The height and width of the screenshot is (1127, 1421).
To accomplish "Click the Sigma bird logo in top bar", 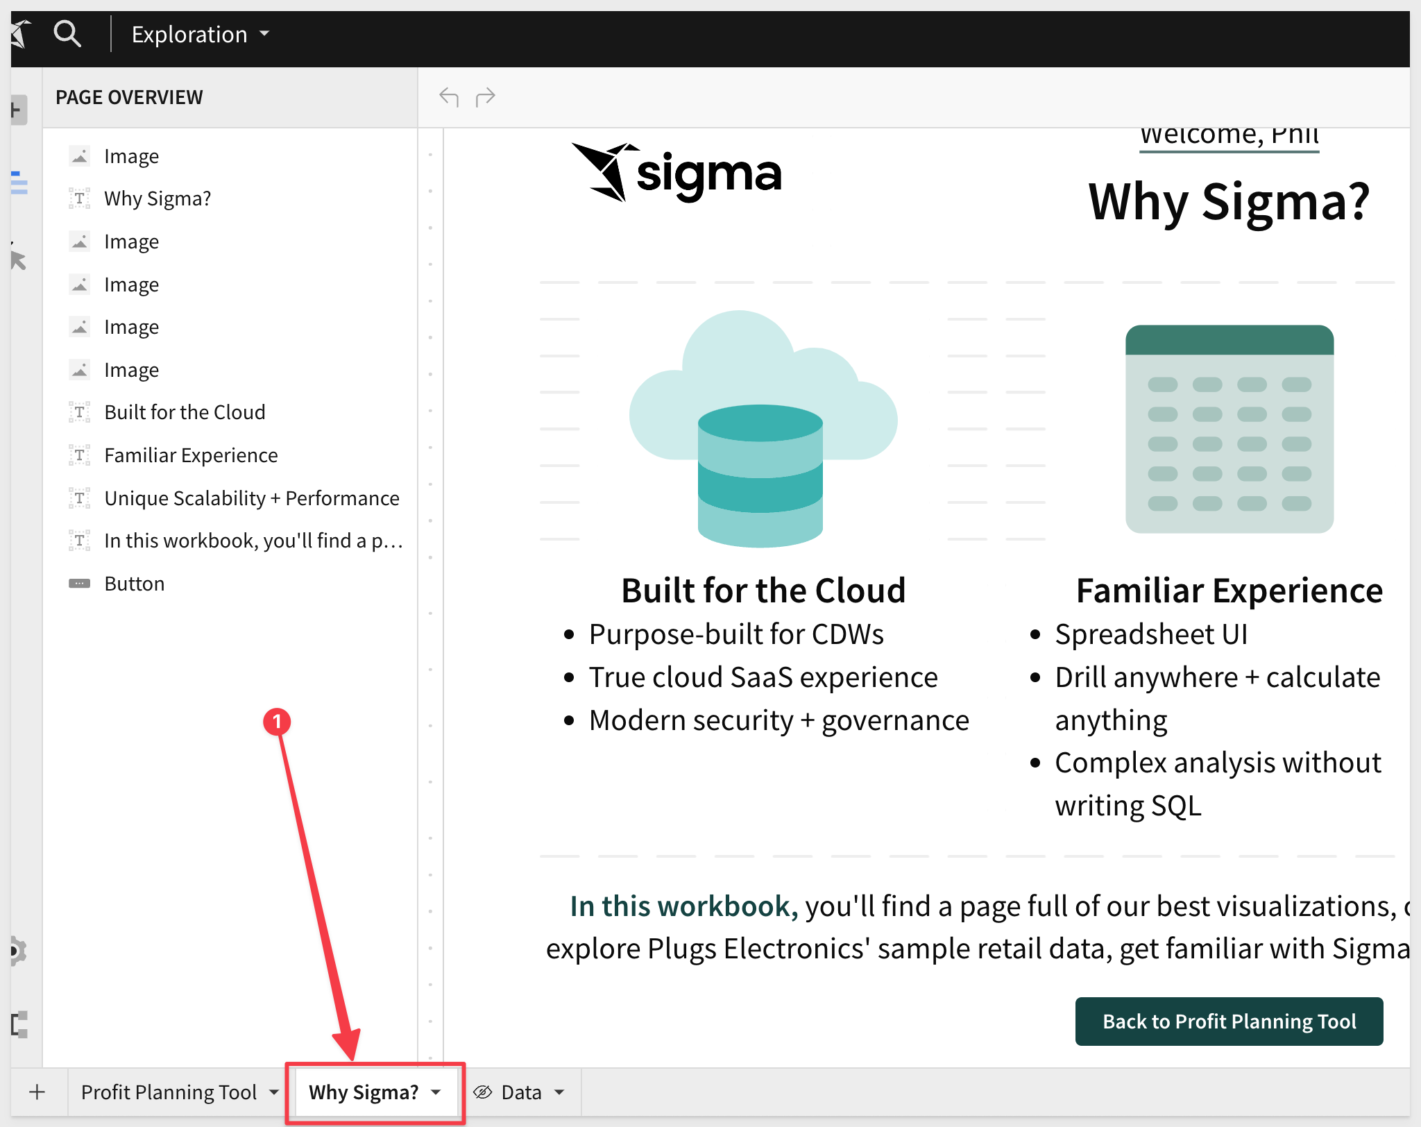I will tap(21, 33).
